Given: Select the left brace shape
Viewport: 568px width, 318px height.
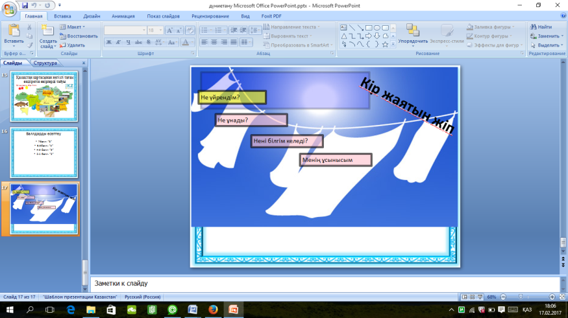Looking at the screenshot, I should click(x=369, y=44).
